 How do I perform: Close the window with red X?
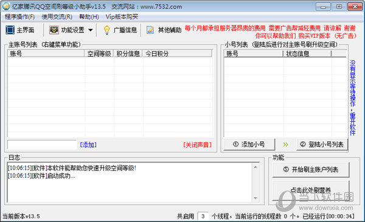point(355,7)
